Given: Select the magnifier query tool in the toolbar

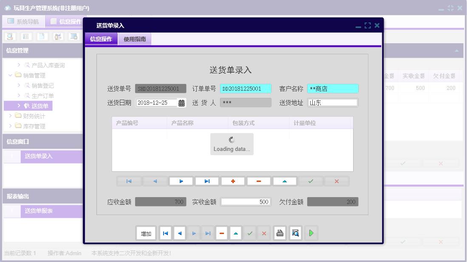Looking at the screenshot, I should click(x=9, y=36).
